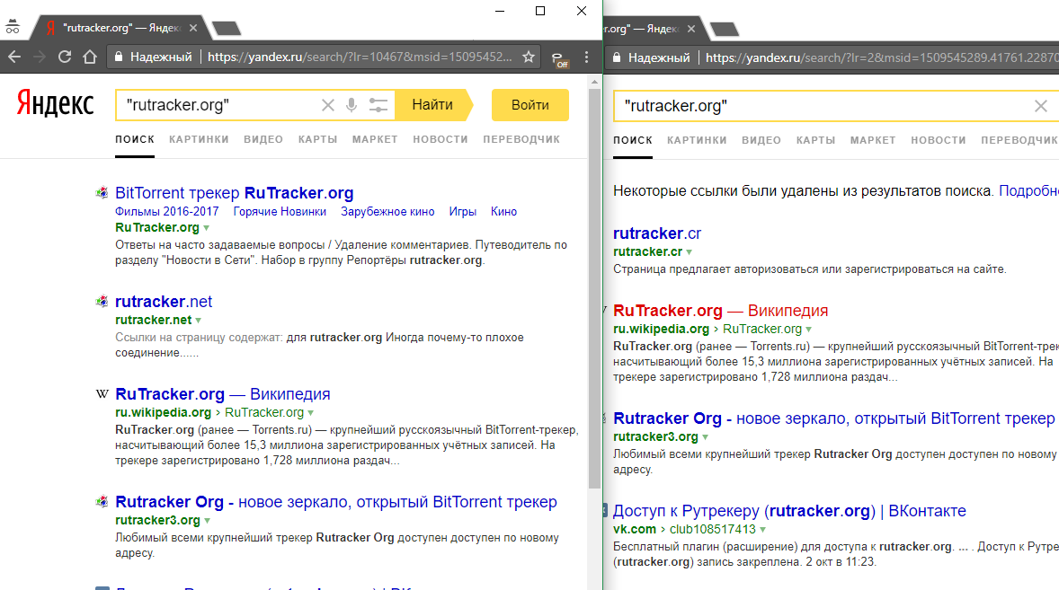Image resolution: width=1059 pixels, height=590 pixels.
Task: Expand dropdown arrow beside rutracker.cr URL
Action: click(x=690, y=252)
